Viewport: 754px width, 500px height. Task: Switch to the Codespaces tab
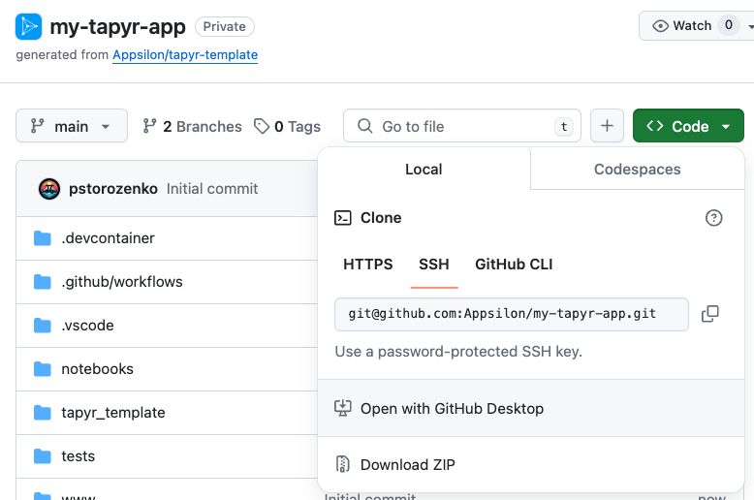pyautogui.click(x=637, y=170)
